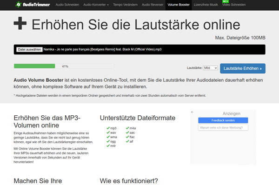Click the 41% progress label

[x=65, y=66]
